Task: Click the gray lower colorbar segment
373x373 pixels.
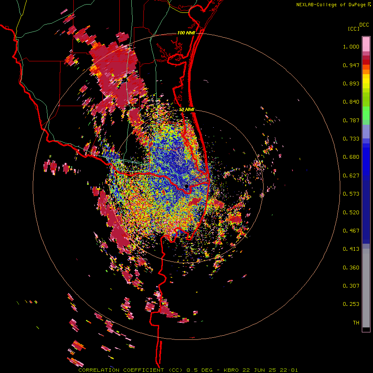Action: [x=366, y=288]
